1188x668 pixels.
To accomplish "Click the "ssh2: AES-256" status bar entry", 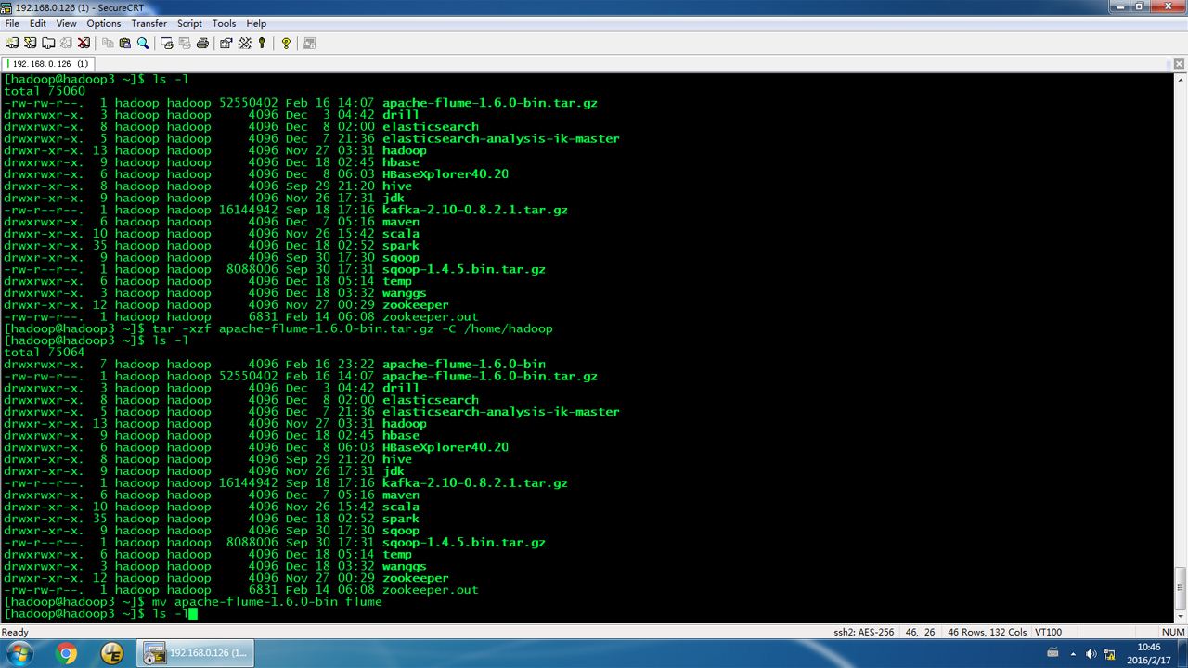I will pyautogui.click(x=863, y=632).
